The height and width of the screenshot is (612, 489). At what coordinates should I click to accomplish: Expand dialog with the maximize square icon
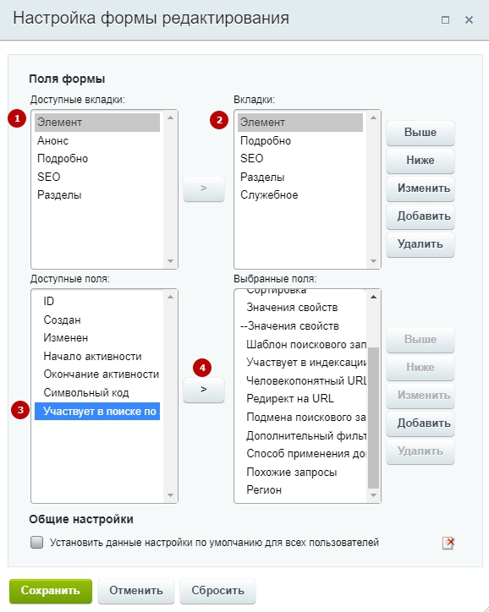445,19
